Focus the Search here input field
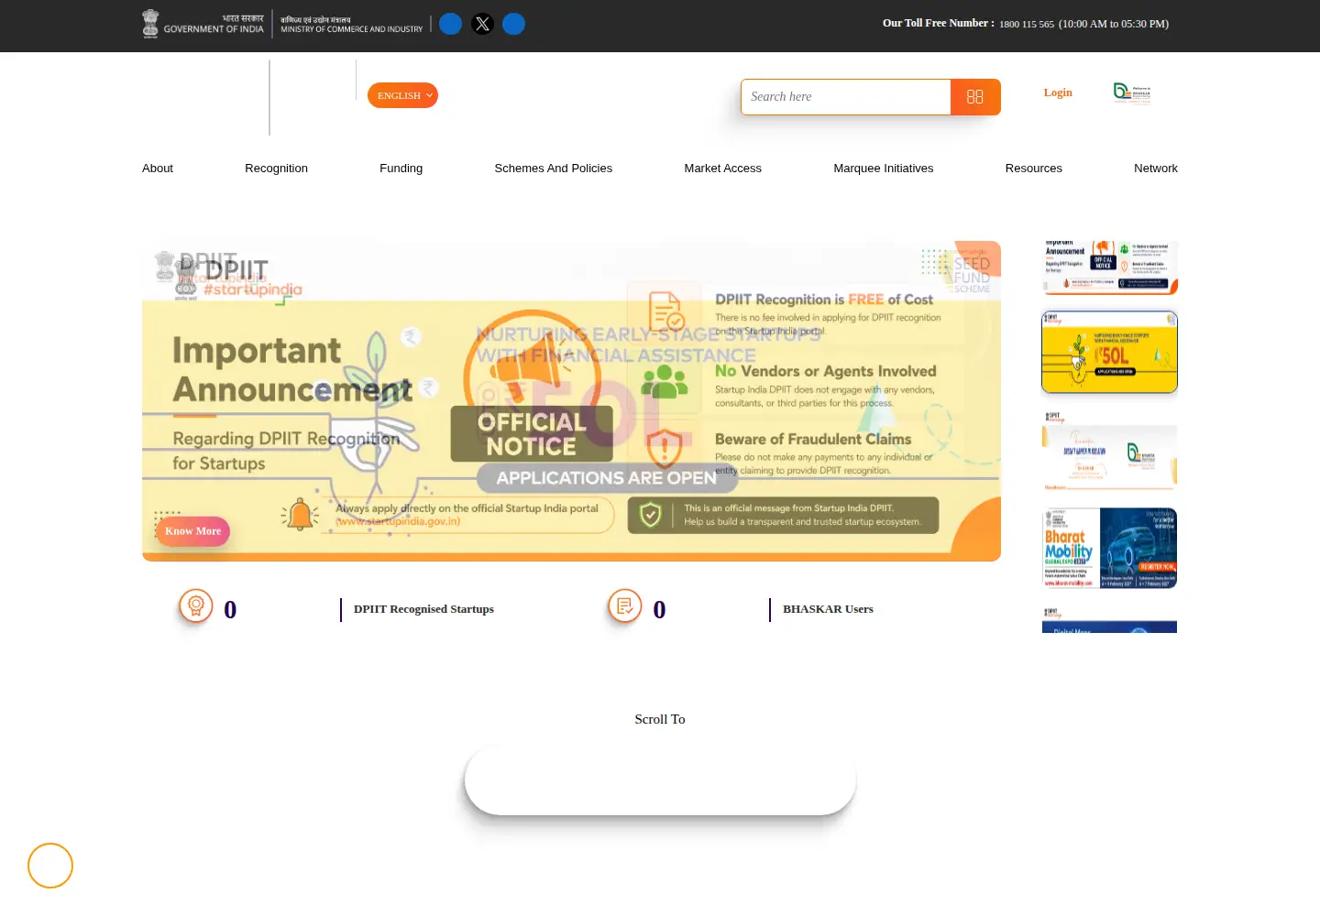The image size is (1320, 916). click(x=845, y=97)
